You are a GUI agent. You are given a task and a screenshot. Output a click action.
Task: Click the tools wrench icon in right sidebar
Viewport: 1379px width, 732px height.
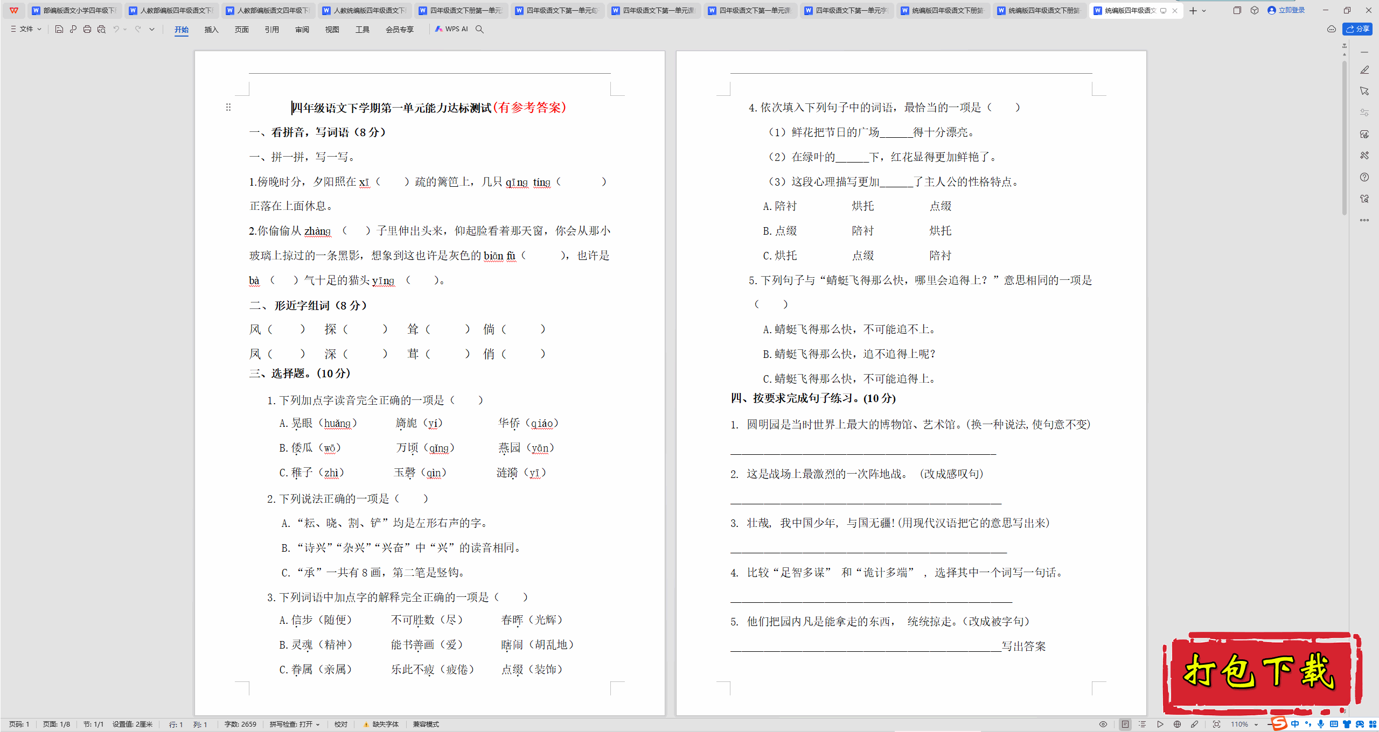coord(1364,156)
